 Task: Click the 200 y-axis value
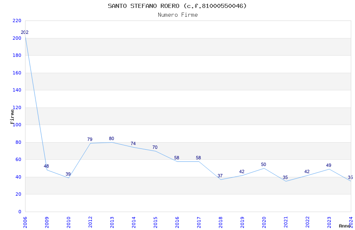tap(17, 38)
